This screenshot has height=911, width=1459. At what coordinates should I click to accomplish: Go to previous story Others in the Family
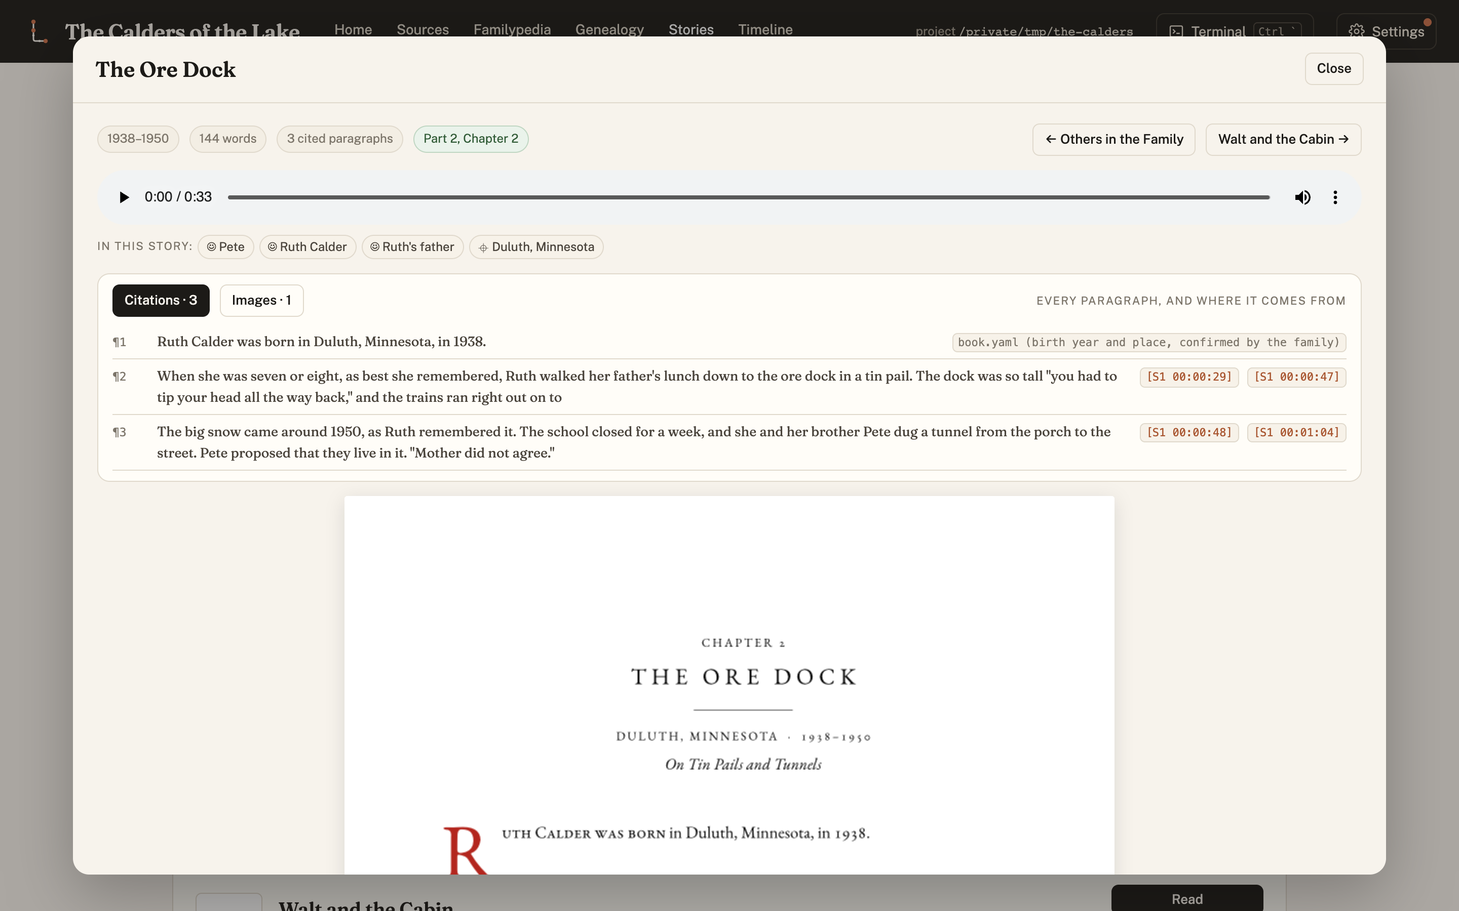click(x=1114, y=139)
